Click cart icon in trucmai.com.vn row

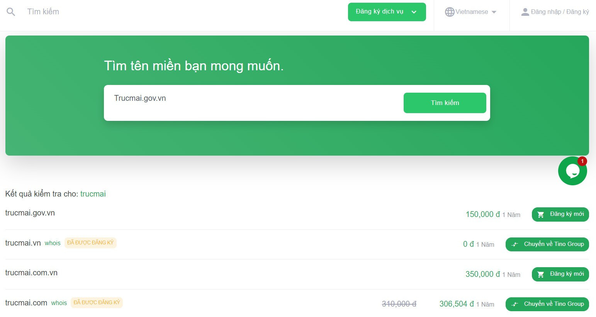coord(541,275)
